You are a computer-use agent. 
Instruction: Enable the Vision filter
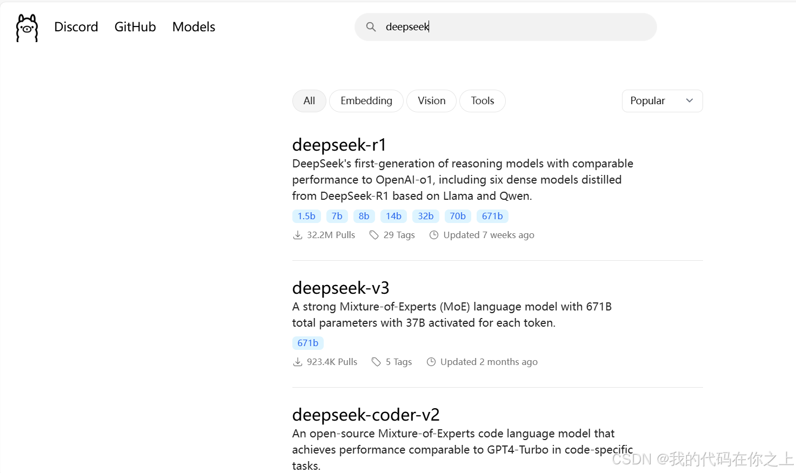pos(431,100)
